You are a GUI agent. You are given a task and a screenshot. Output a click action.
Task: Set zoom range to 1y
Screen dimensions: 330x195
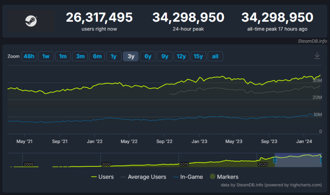114,56
